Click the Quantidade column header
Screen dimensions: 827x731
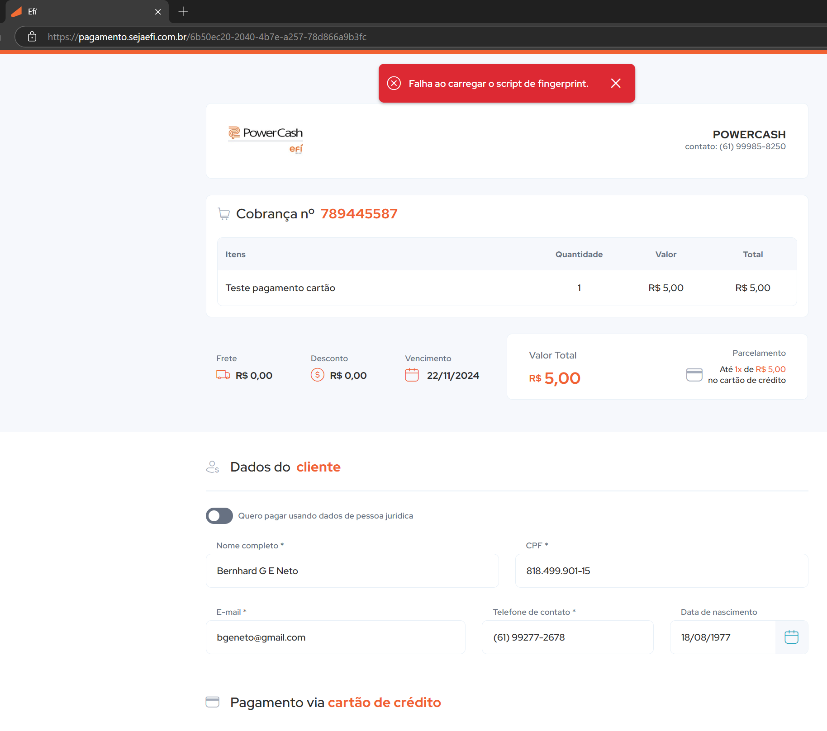coord(579,255)
